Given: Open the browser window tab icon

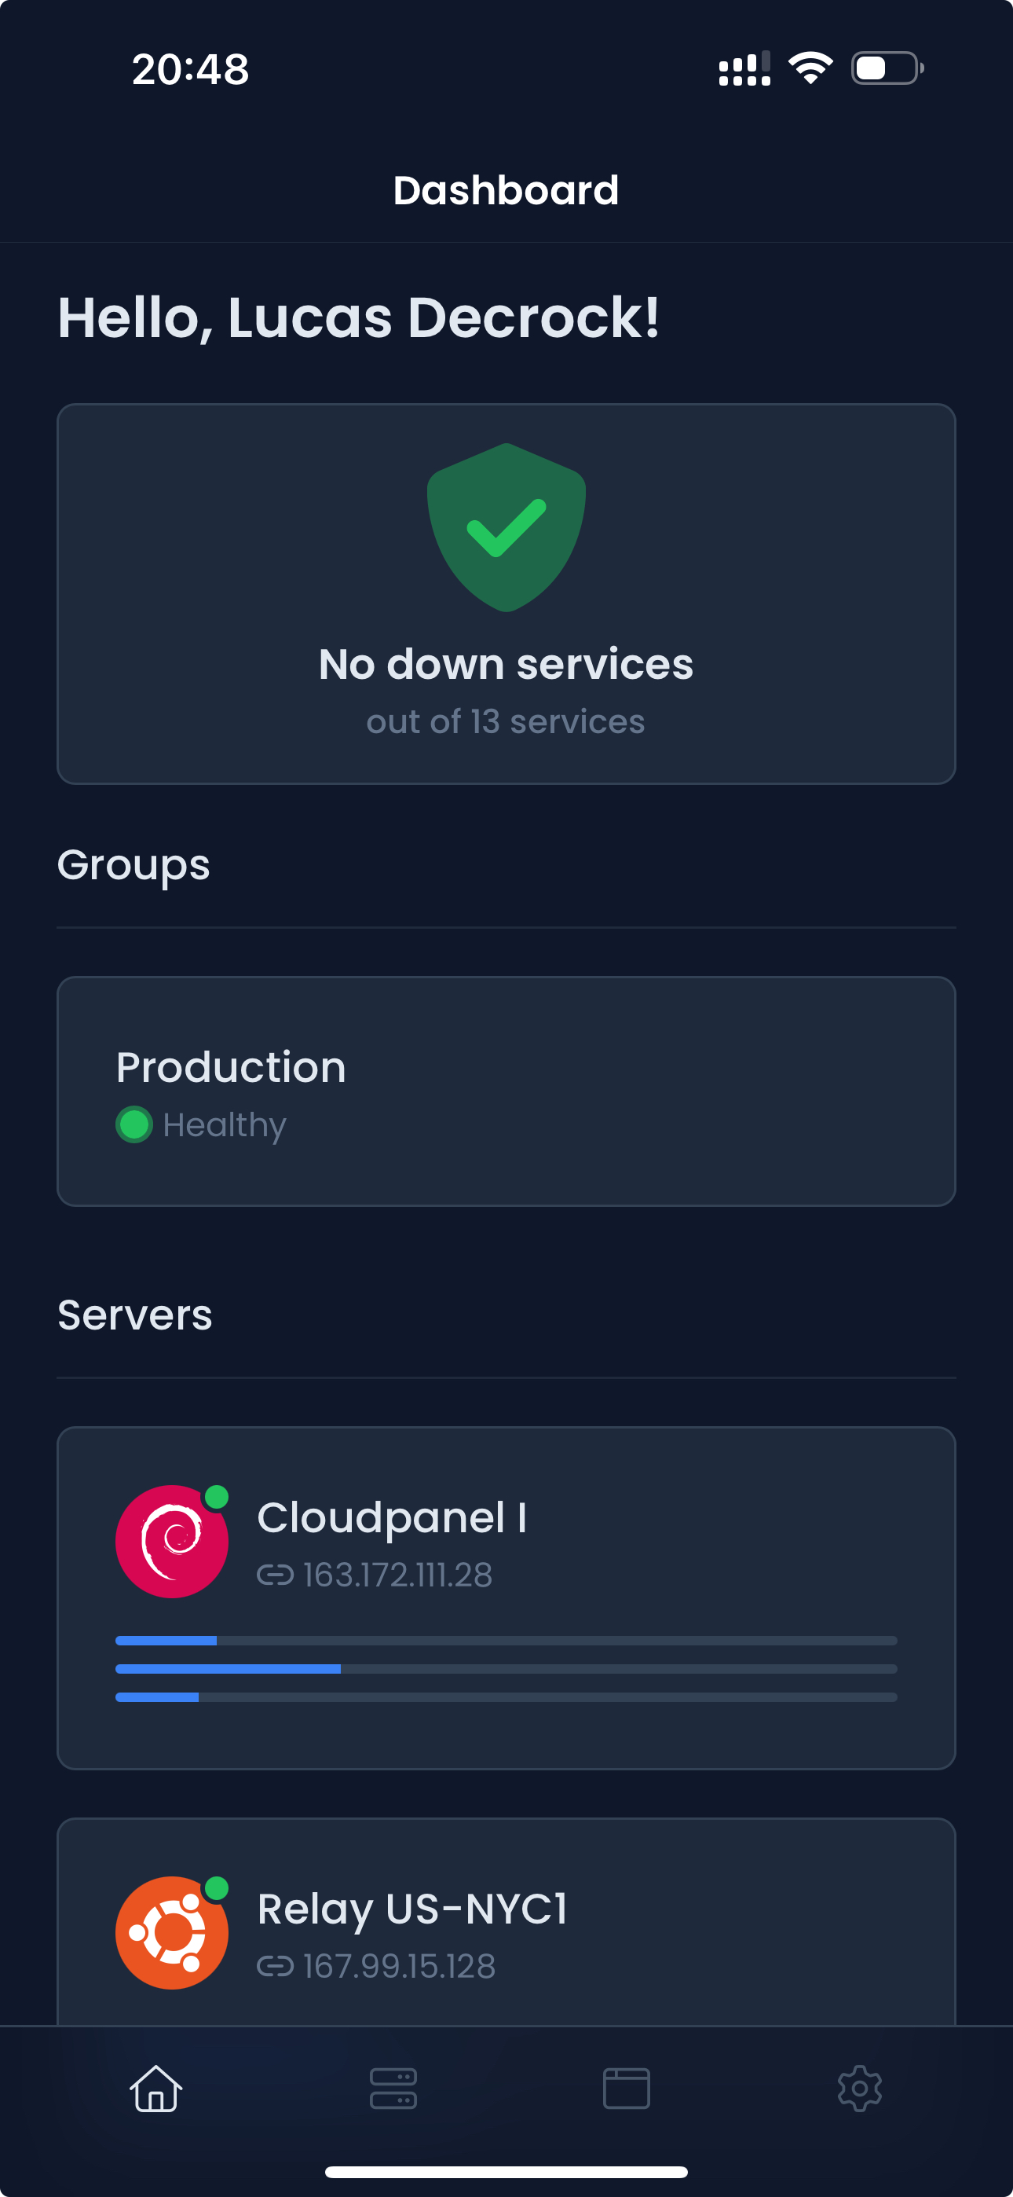Looking at the screenshot, I should [627, 2088].
